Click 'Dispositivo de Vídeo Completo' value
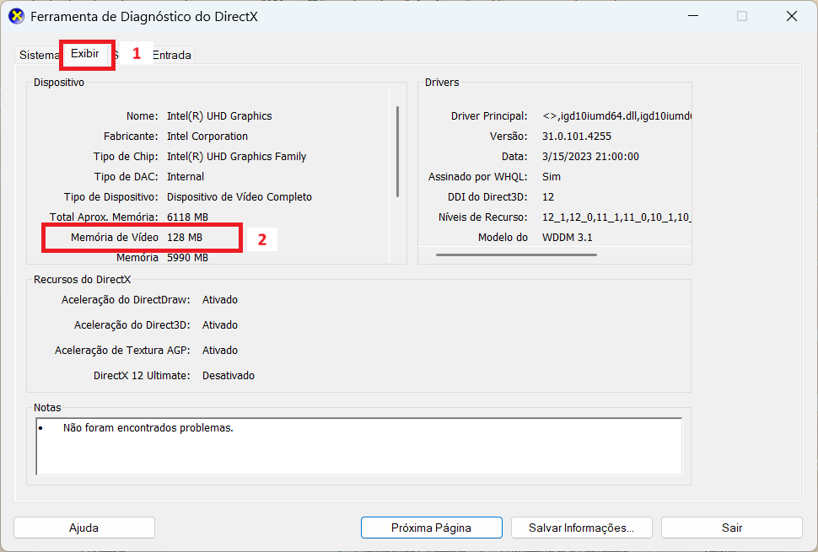The height and width of the screenshot is (552, 818). (x=239, y=197)
